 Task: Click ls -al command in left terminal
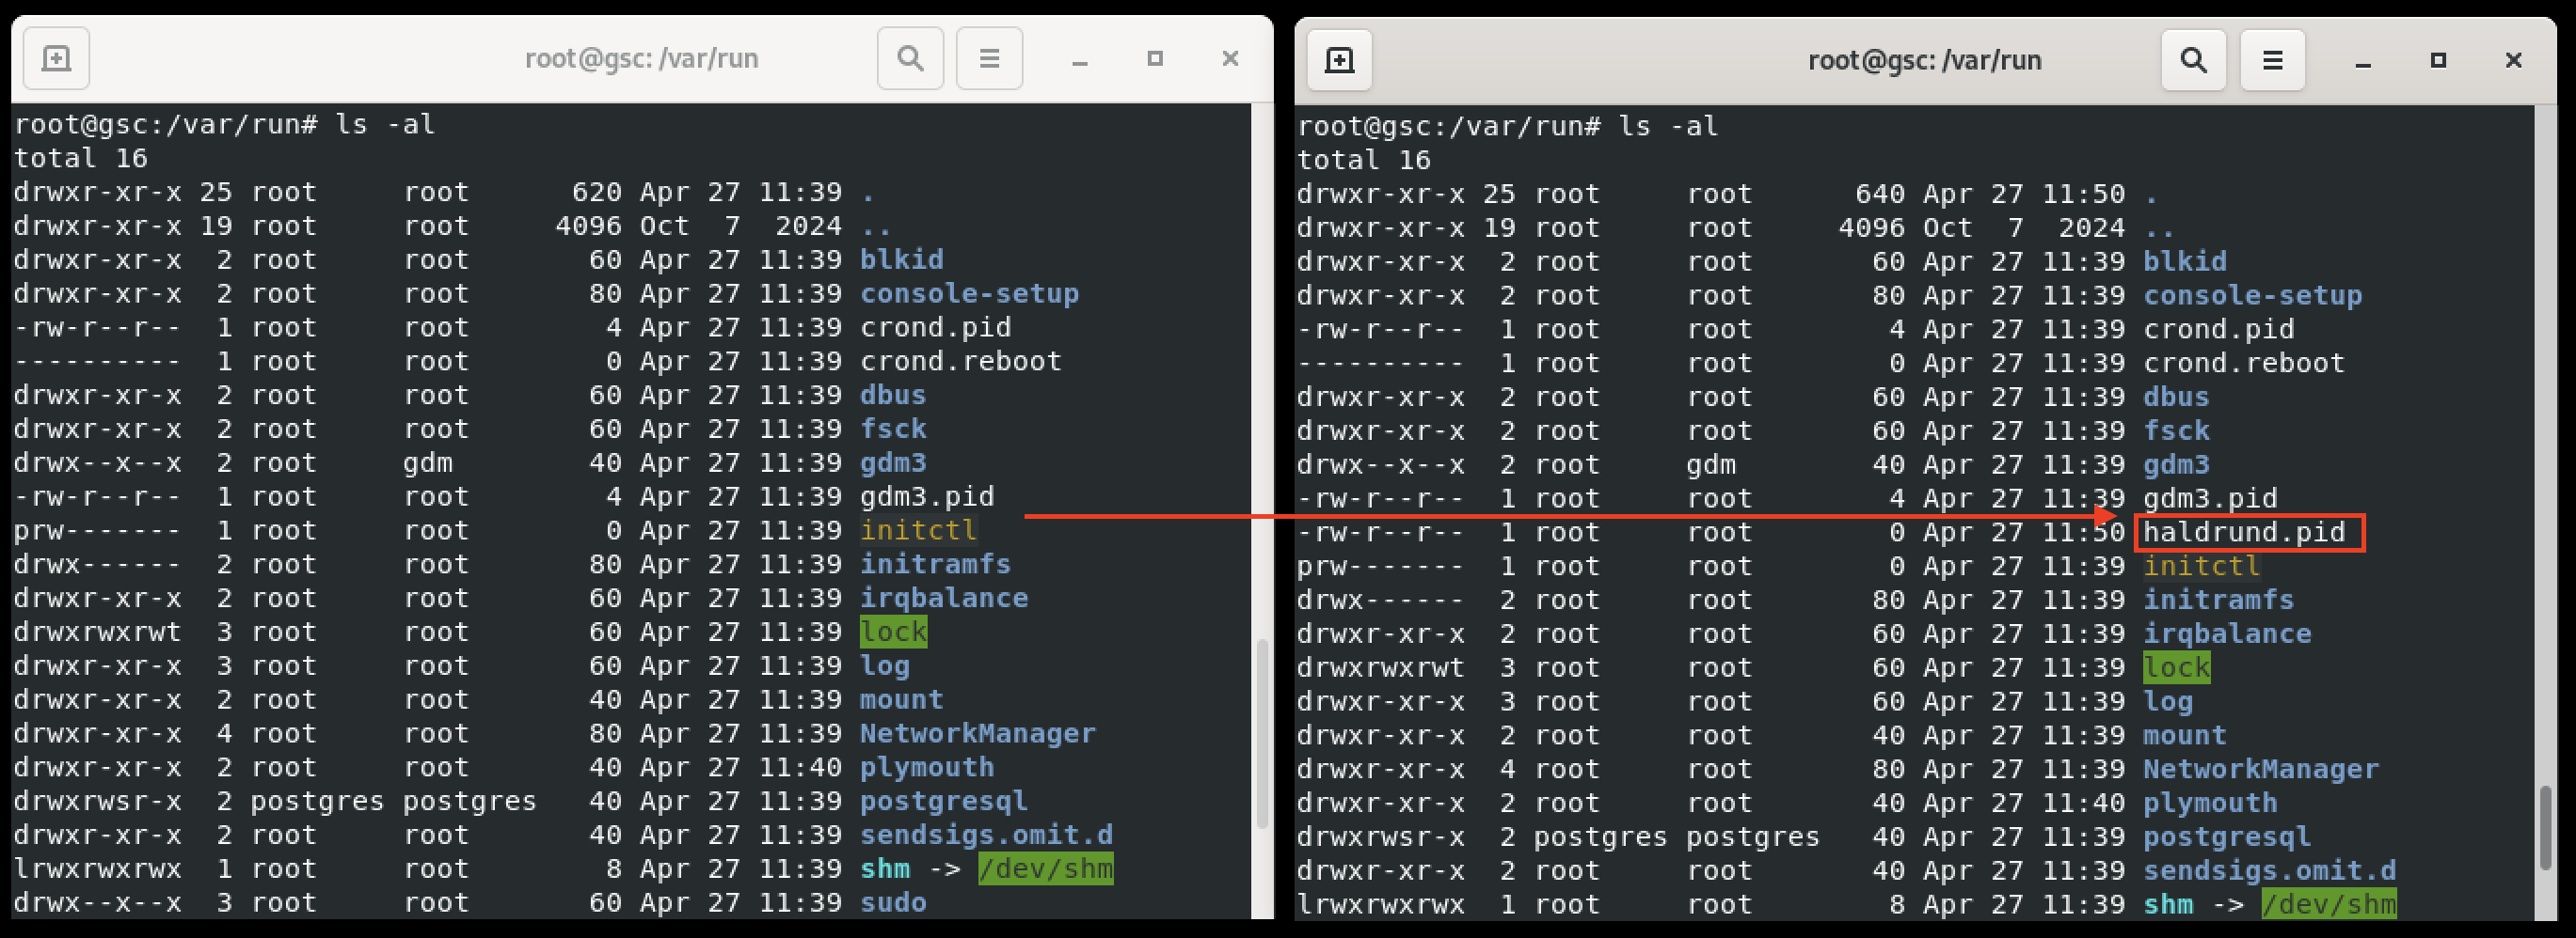[384, 125]
